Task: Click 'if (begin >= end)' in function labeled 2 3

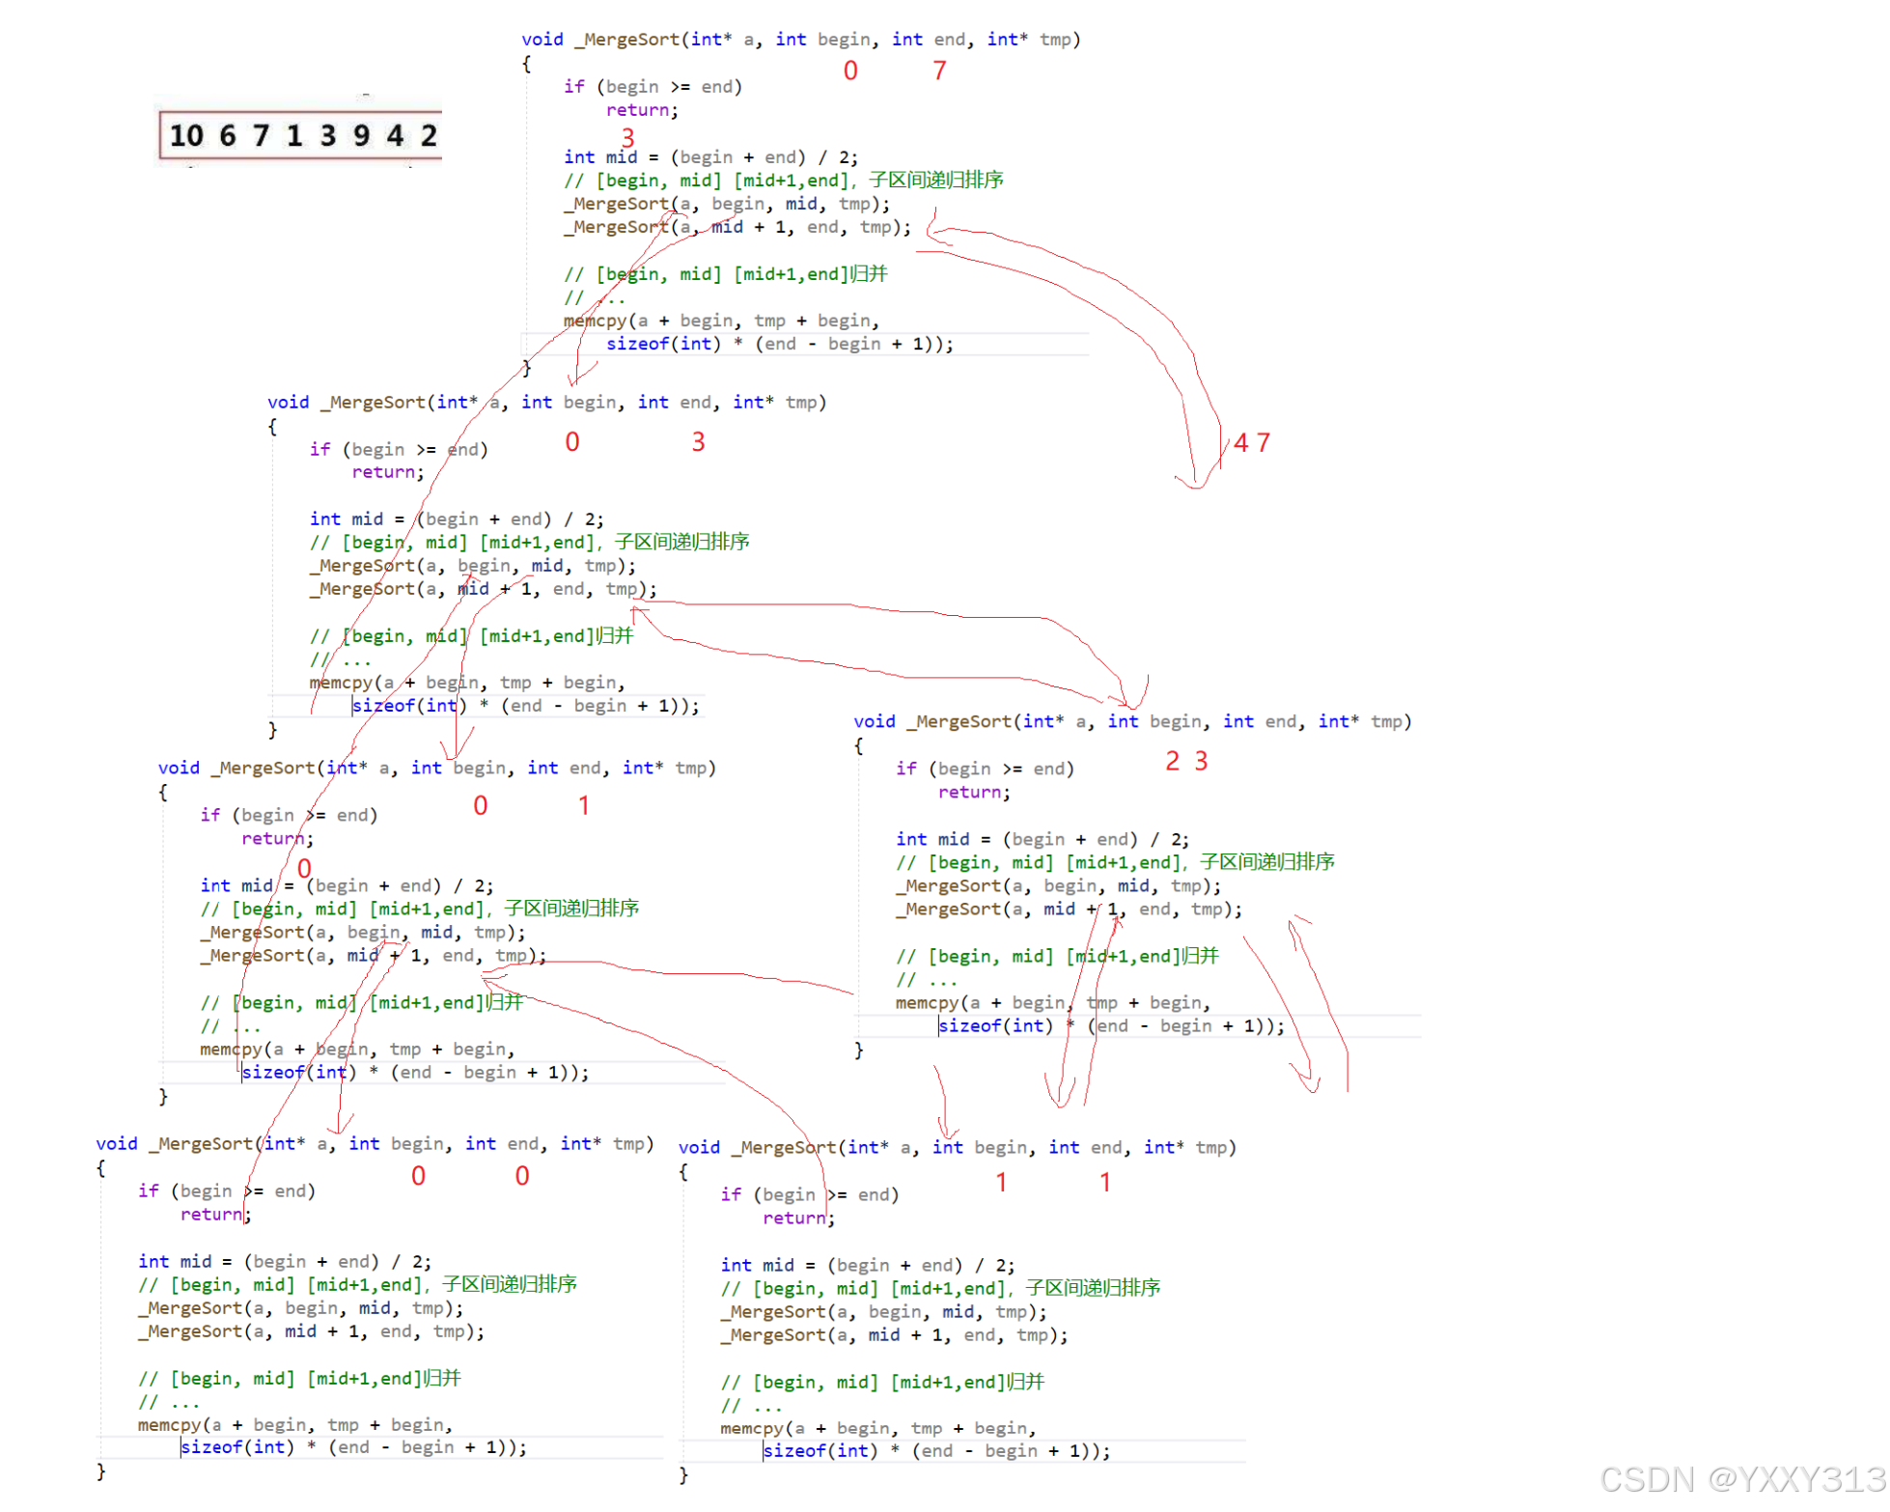Action: click(984, 769)
